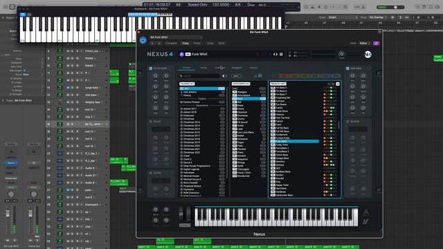
Task: Click the Copy button in plugin header
Action: coord(186,43)
